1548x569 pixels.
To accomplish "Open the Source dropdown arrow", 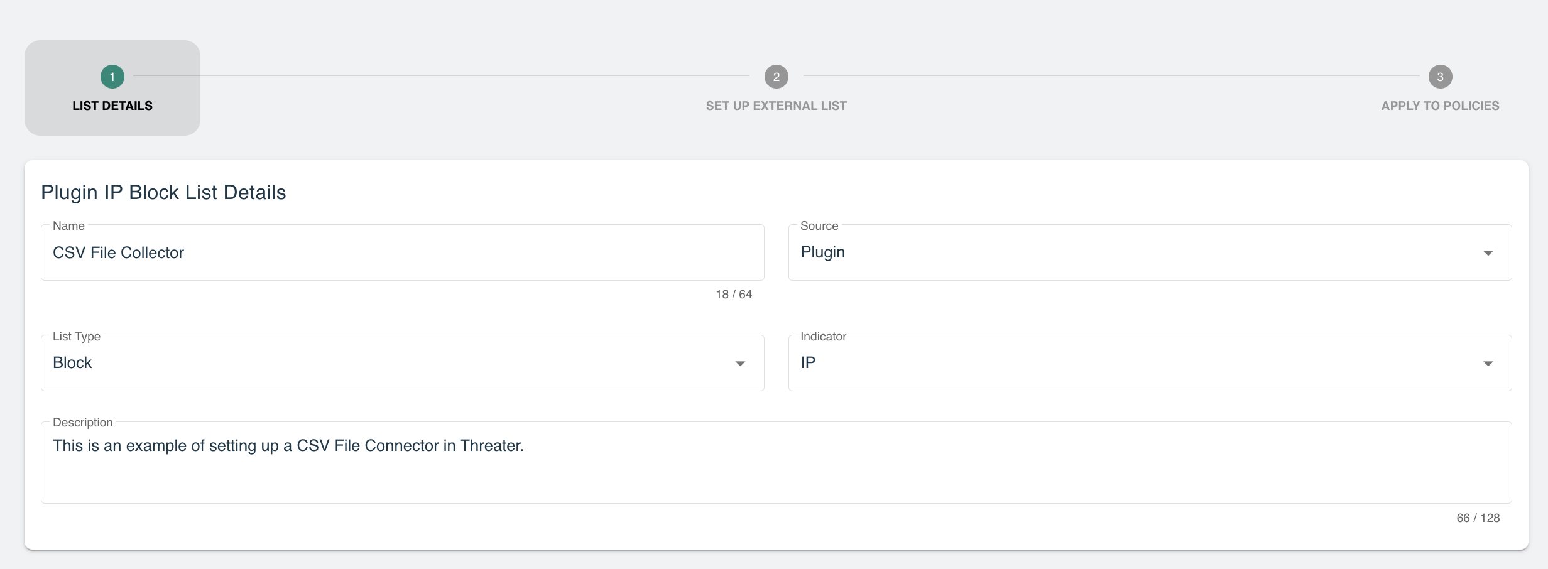I will (1488, 253).
